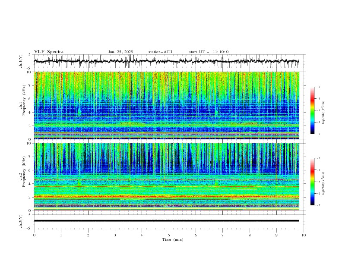The image size is (342, 264).
Task: Click time axis tick label "8"
Action: (x=250, y=235)
